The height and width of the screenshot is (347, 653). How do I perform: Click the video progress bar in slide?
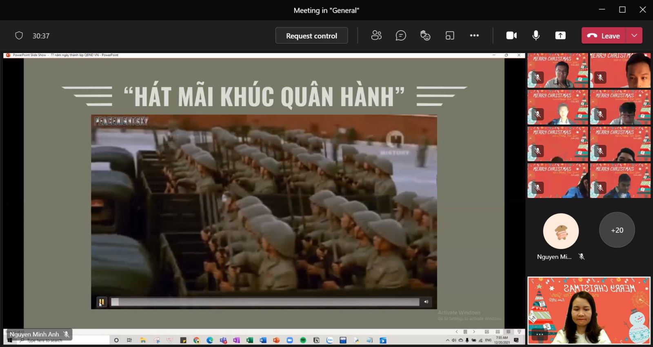(265, 302)
